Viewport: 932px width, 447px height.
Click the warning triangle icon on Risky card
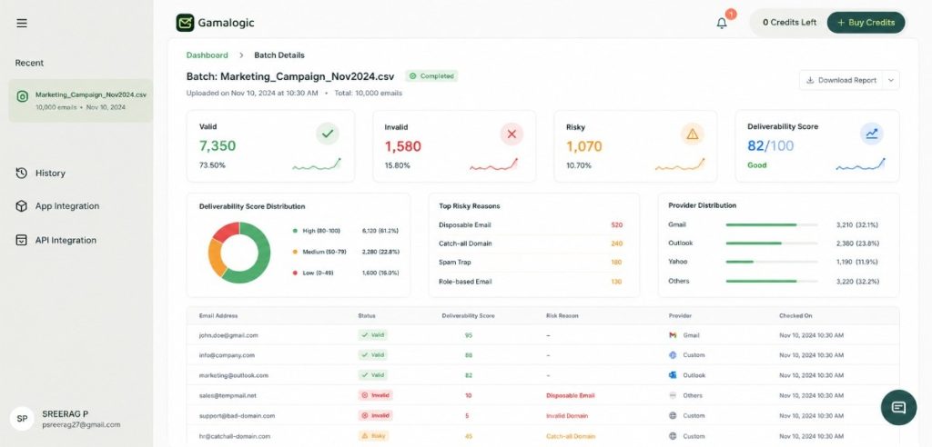pyautogui.click(x=693, y=134)
